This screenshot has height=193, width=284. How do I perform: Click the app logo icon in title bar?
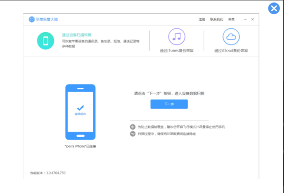(32, 19)
